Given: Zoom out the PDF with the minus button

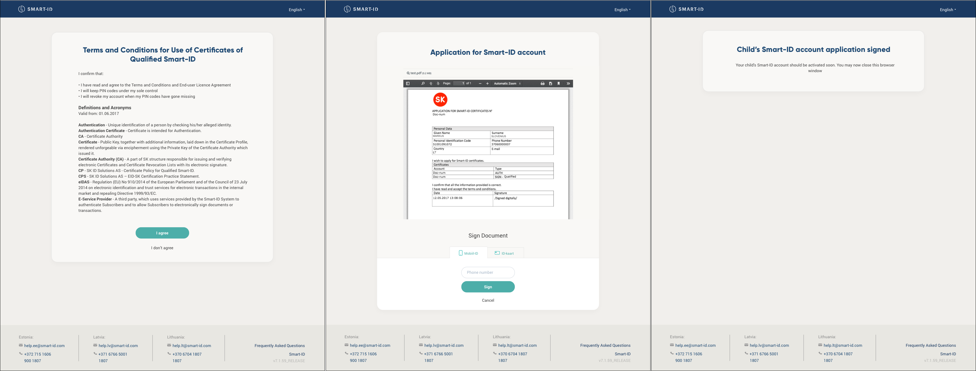Looking at the screenshot, I should tap(480, 83).
